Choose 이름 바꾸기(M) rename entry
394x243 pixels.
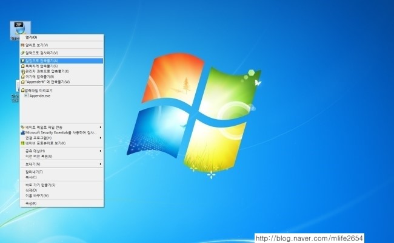pyautogui.click(x=62, y=195)
